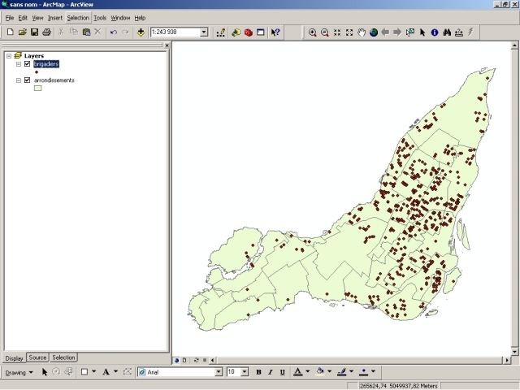Click the arrondissements green fill swatch
The height and width of the screenshot is (390, 520).
[38, 89]
